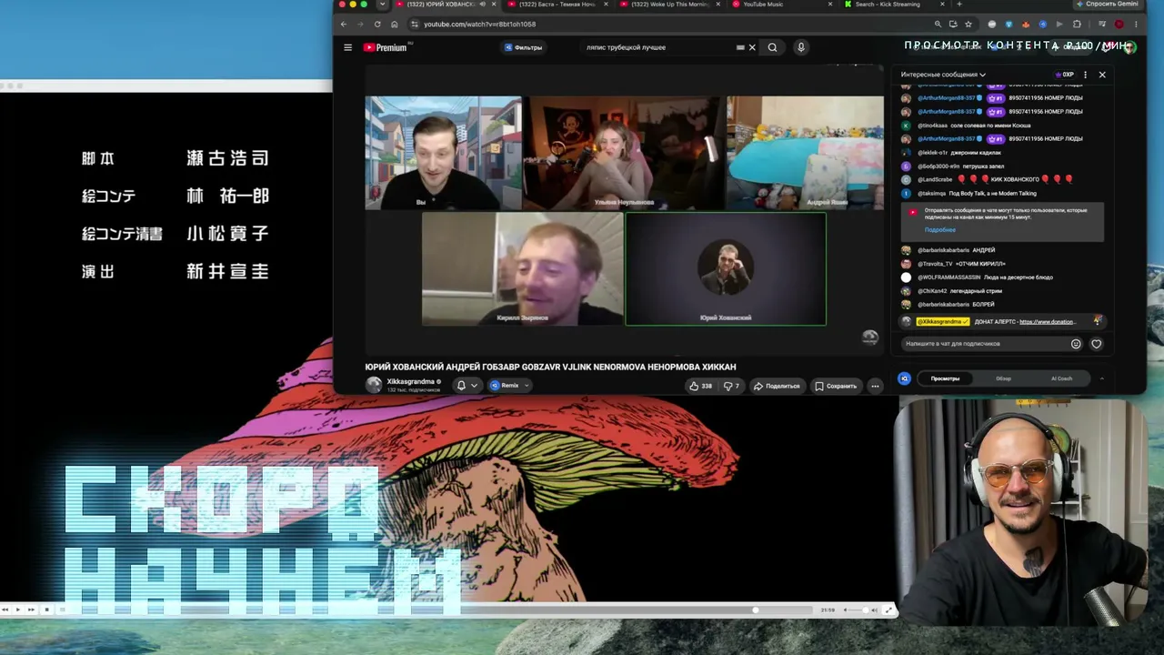Viewport: 1164px width, 655px height.
Task: Click the chat message input field
Action: click(985, 344)
